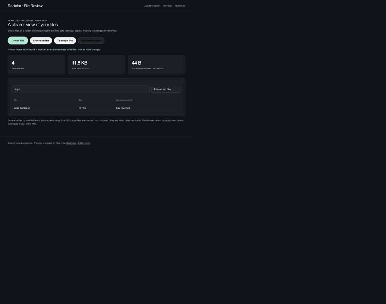Click the Choose files button

pyautogui.click(x=18, y=40)
